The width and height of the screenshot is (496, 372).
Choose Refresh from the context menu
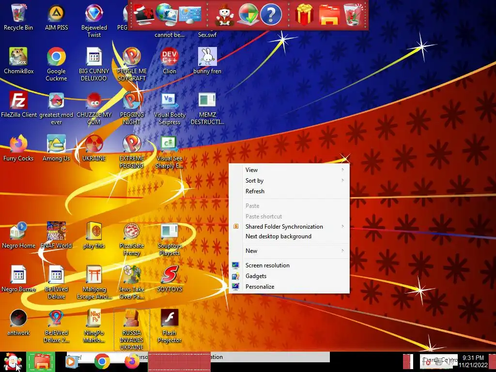(x=289, y=191)
